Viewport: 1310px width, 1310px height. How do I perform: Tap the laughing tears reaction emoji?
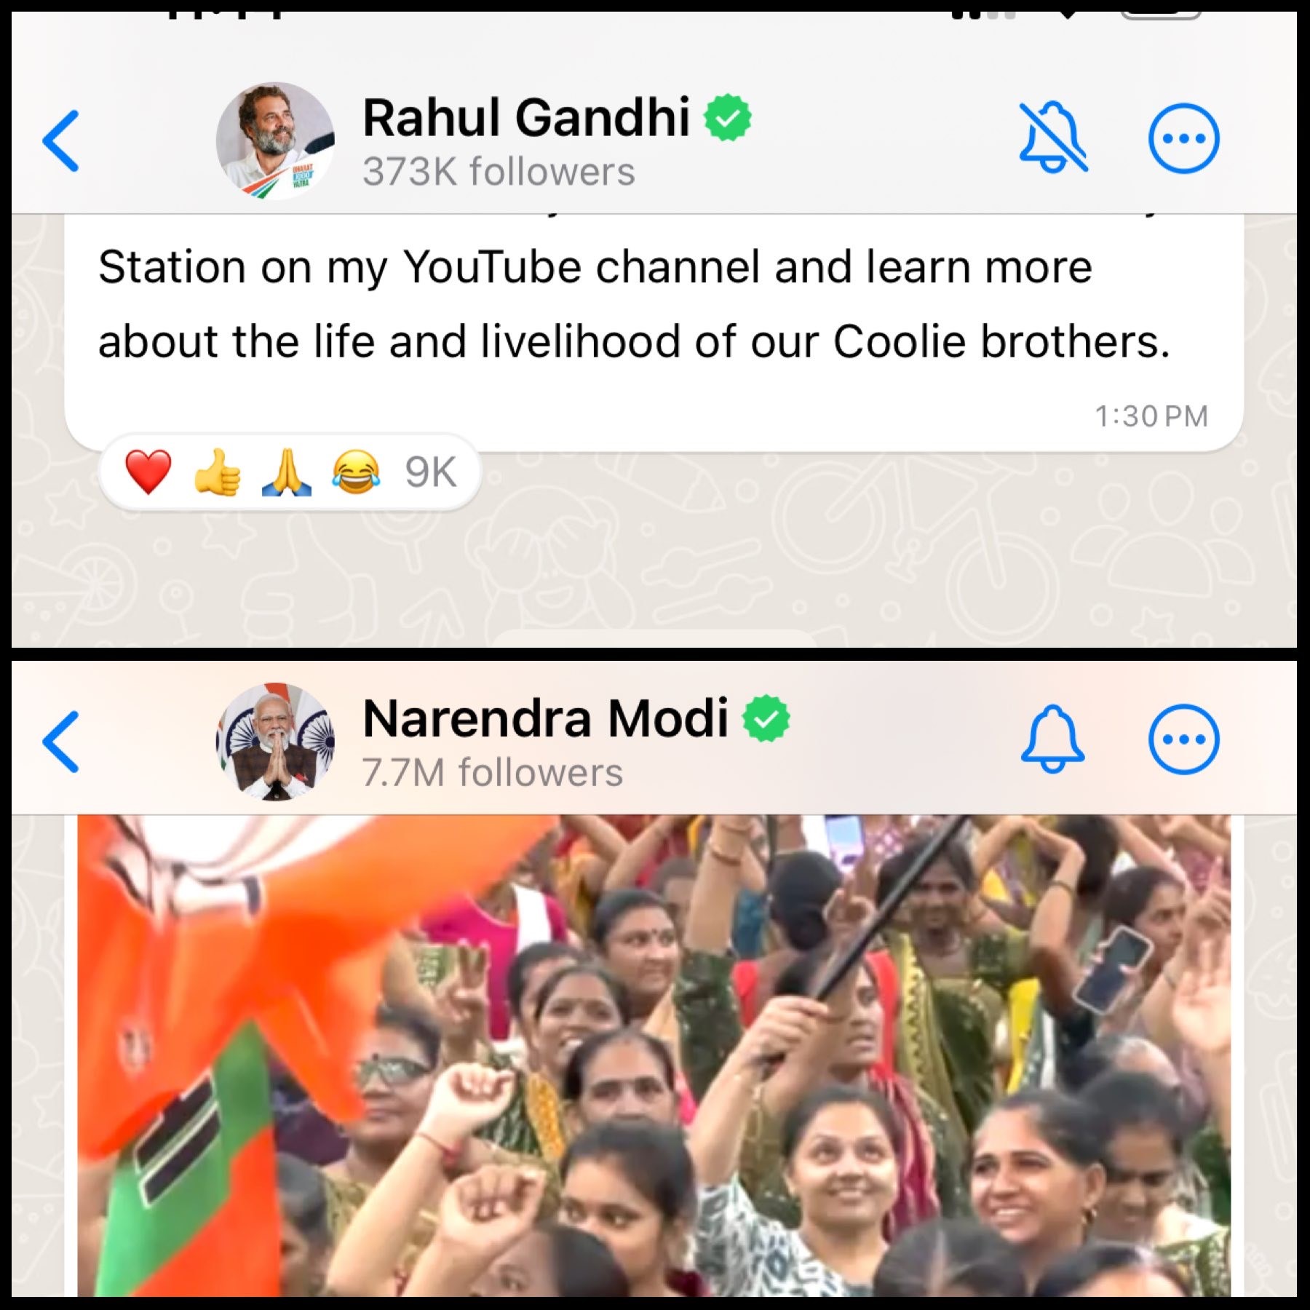click(356, 472)
